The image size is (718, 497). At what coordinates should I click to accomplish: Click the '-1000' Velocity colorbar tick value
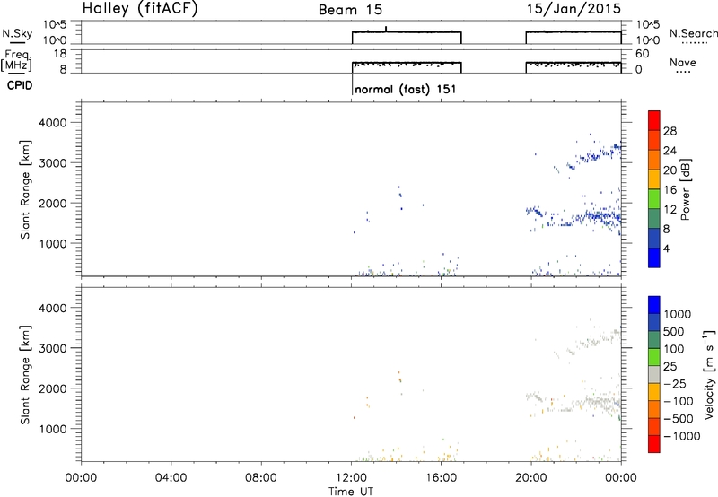coord(682,436)
